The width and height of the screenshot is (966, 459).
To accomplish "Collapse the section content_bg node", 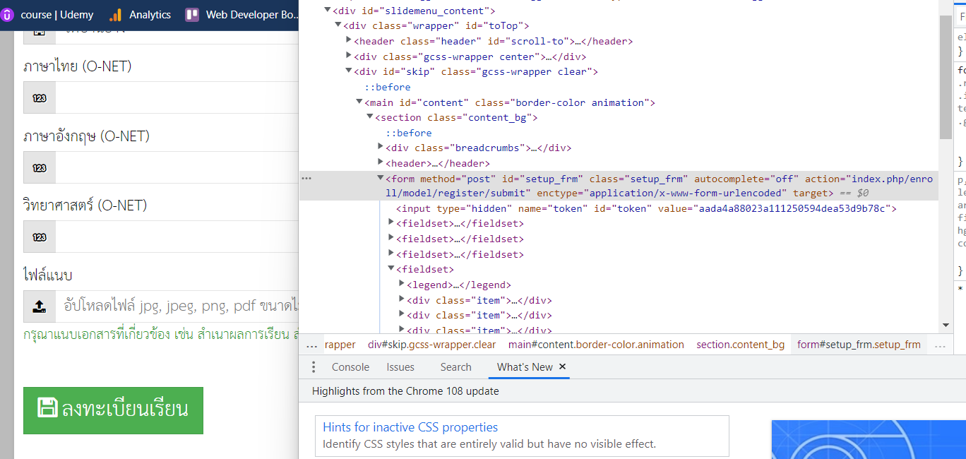I will pos(370,117).
